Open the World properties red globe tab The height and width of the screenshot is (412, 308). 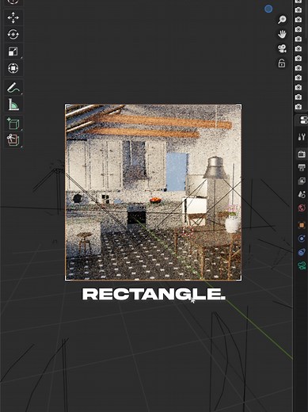302,208
